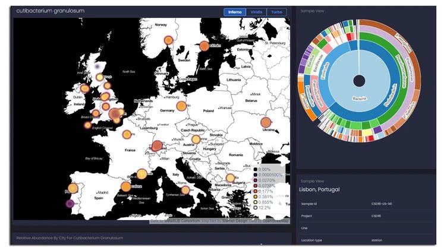Image resolution: width=447 pixels, height=251 pixels.
Task: Click the 0.177% legend color swatch
Action: pos(256,191)
